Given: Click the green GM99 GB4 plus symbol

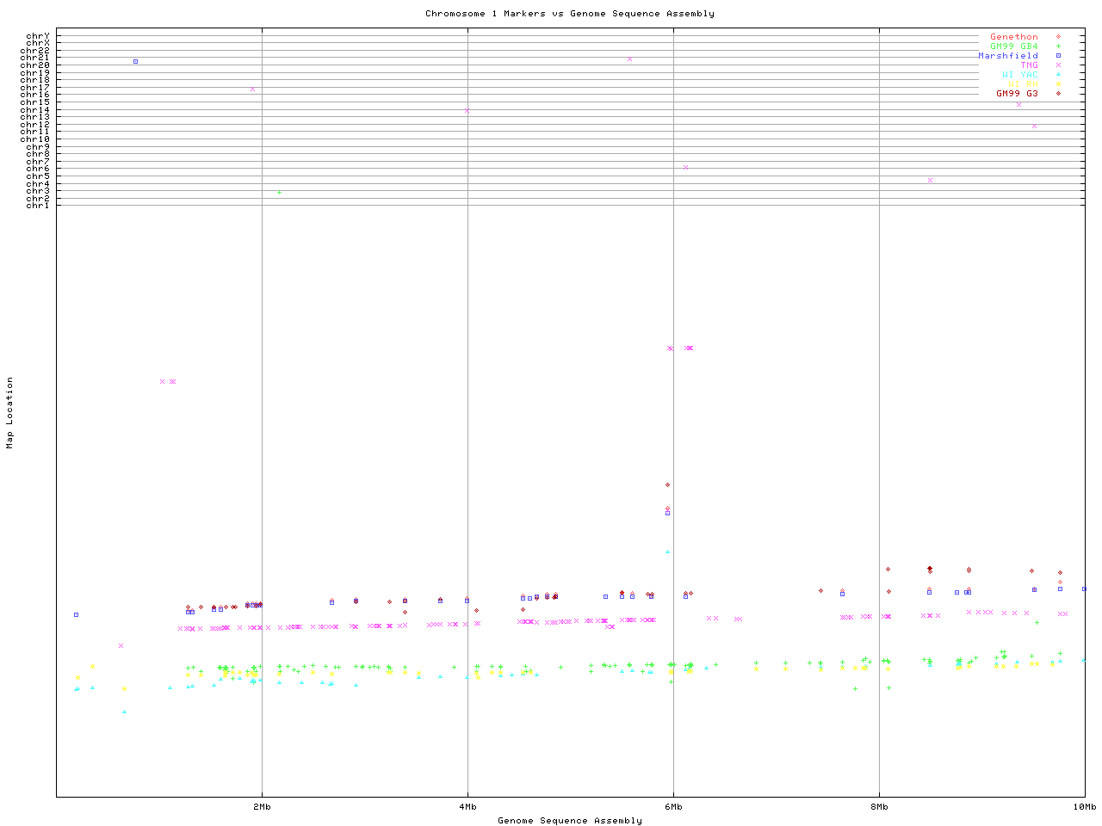Looking at the screenshot, I should coord(1058,46).
